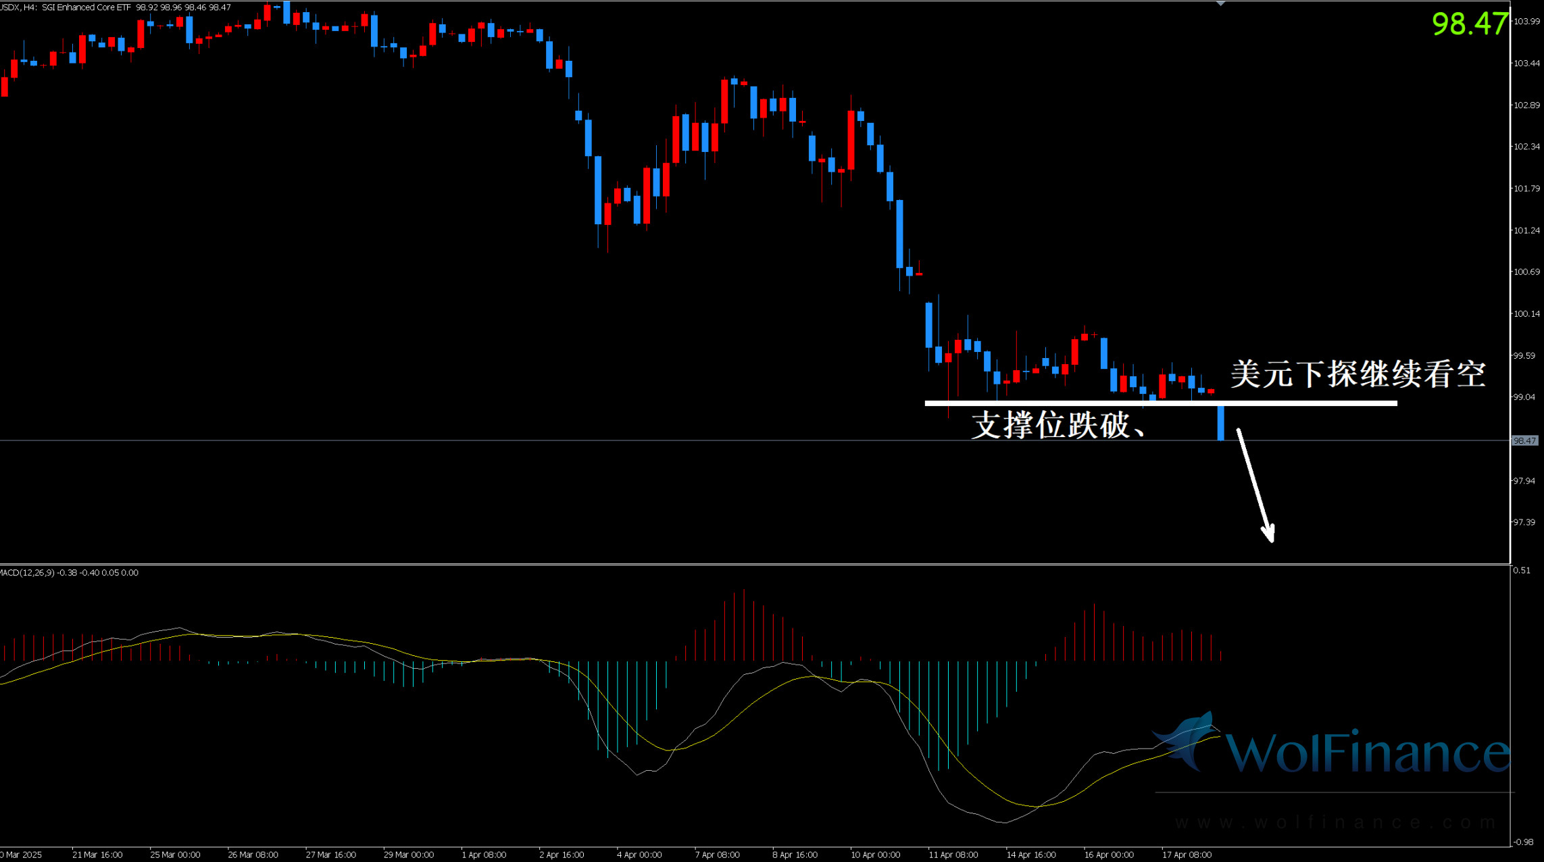The image size is (1544, 862).
Task: Click the 100.14 price scale value
Action: tap(1526, 313)
